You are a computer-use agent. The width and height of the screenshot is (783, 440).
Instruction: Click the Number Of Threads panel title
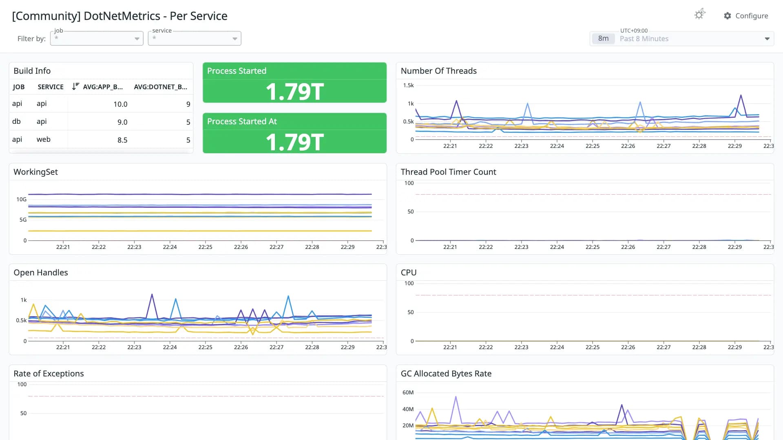pos(439,71)
